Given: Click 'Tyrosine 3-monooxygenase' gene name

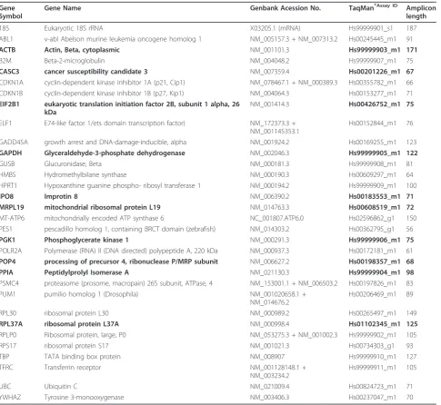Looking at the screenshot, I should click(84, 398).
